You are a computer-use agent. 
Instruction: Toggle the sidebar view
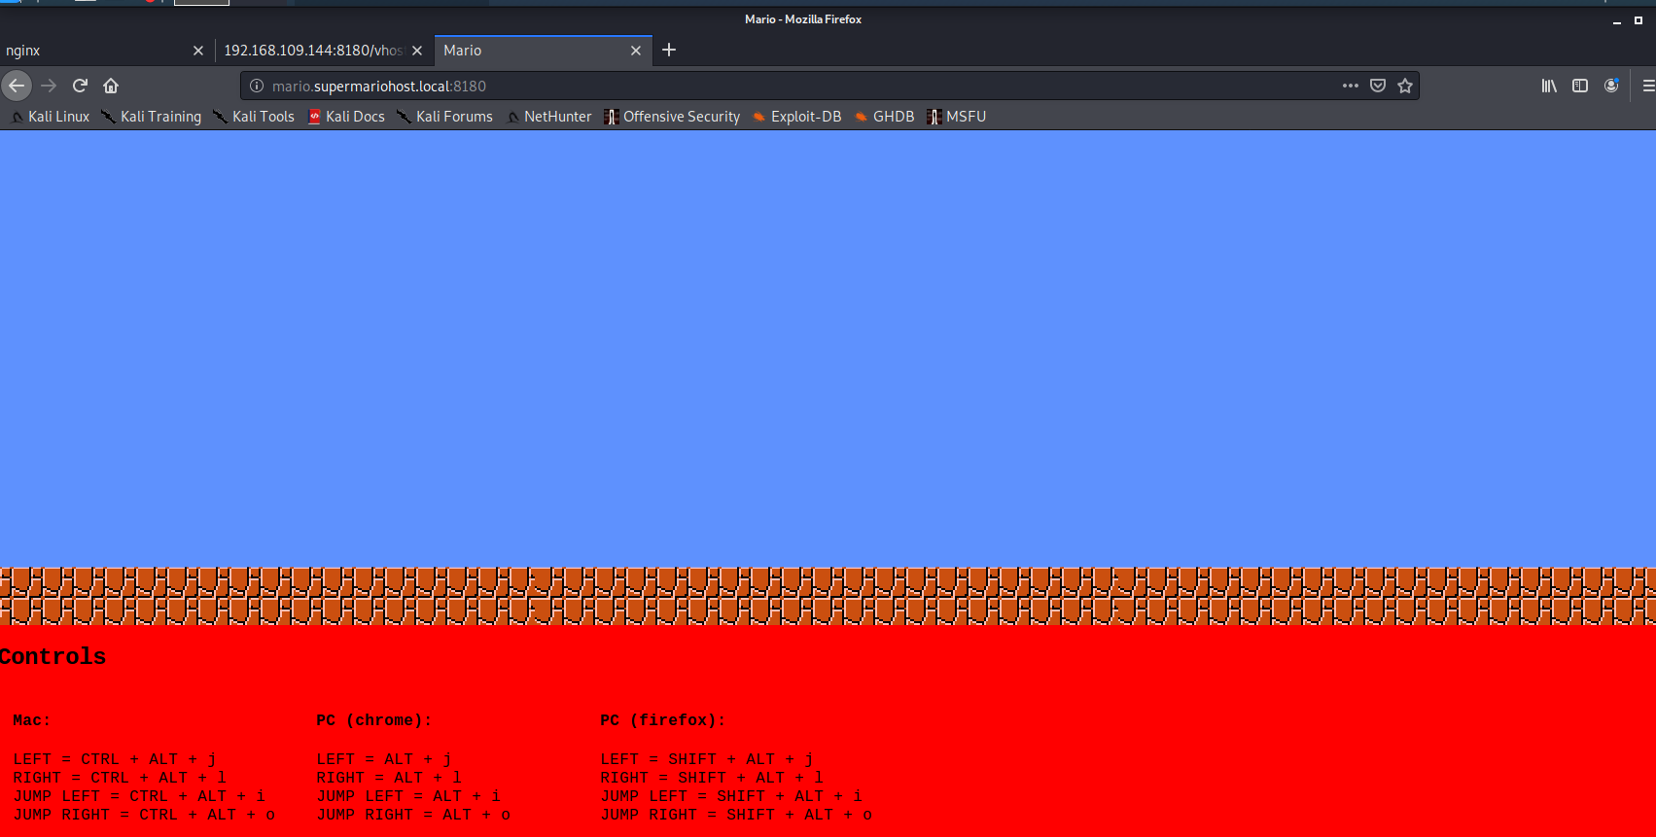[1580, 86]
